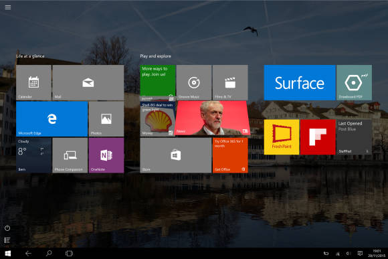Image resolution: width=388 pixels, height=259 pixels.
Task: Launch the OneNote tile
Action: [x=106, y=155]
